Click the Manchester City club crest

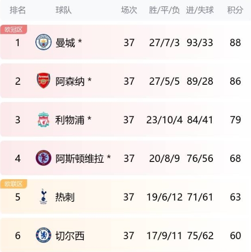(43, 42)
